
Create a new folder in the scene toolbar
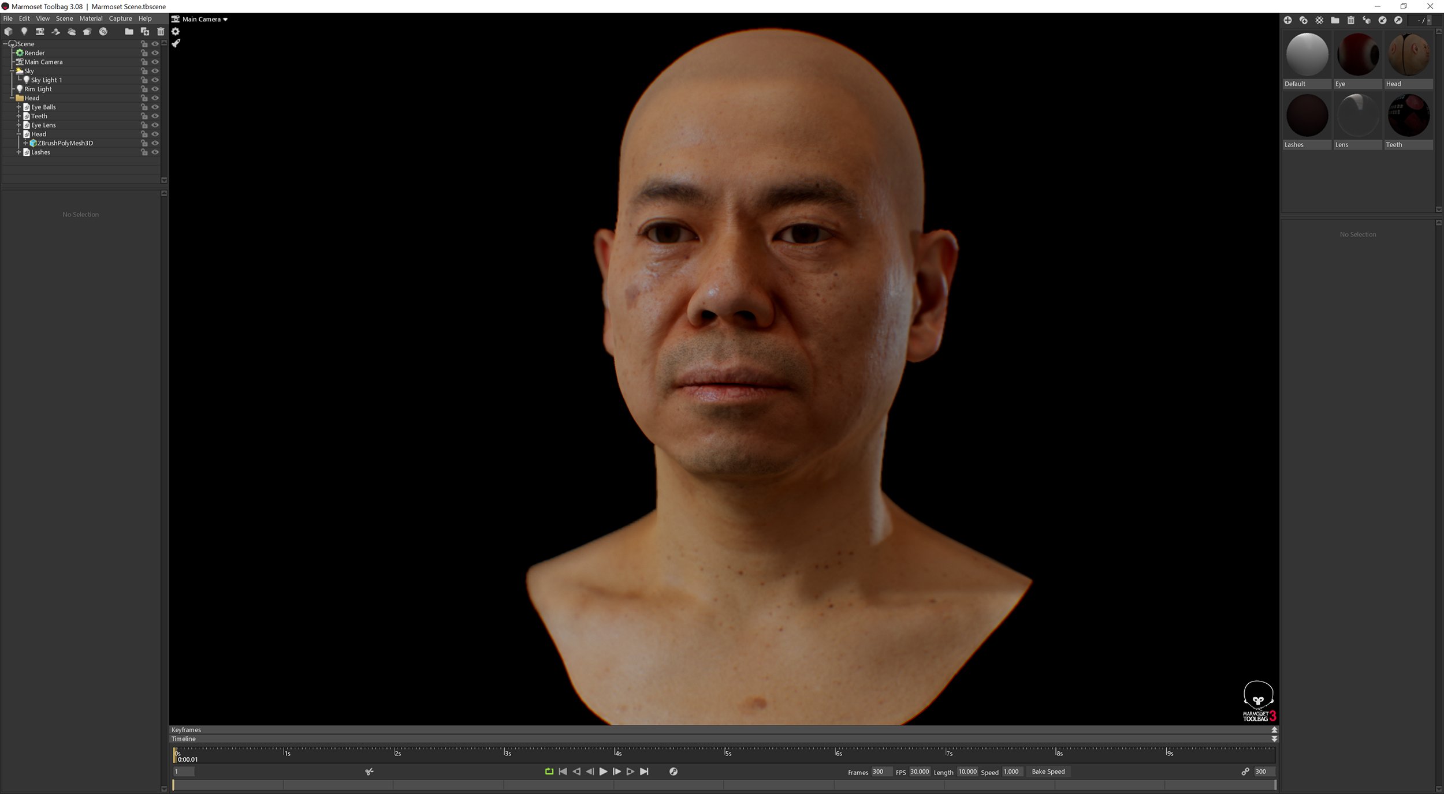tap(129, 32)
